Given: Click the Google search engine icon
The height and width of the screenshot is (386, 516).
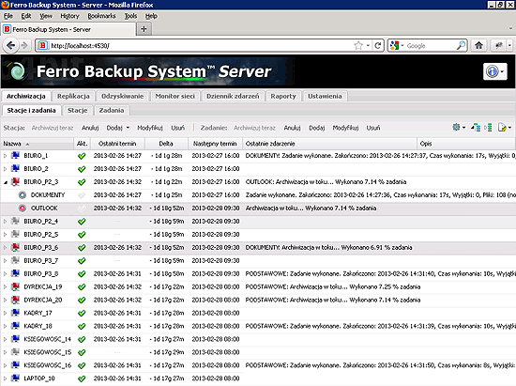Looking at the screenshot, I should point(394,45).
